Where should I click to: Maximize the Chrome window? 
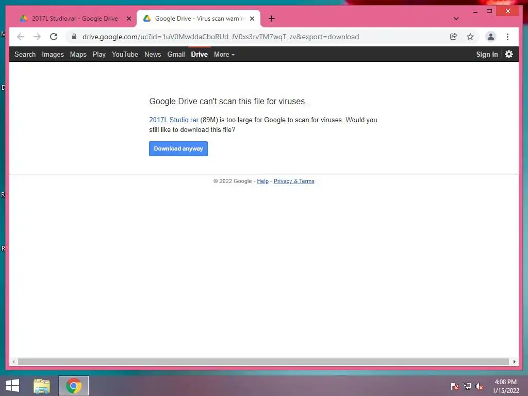coord(489,11)
